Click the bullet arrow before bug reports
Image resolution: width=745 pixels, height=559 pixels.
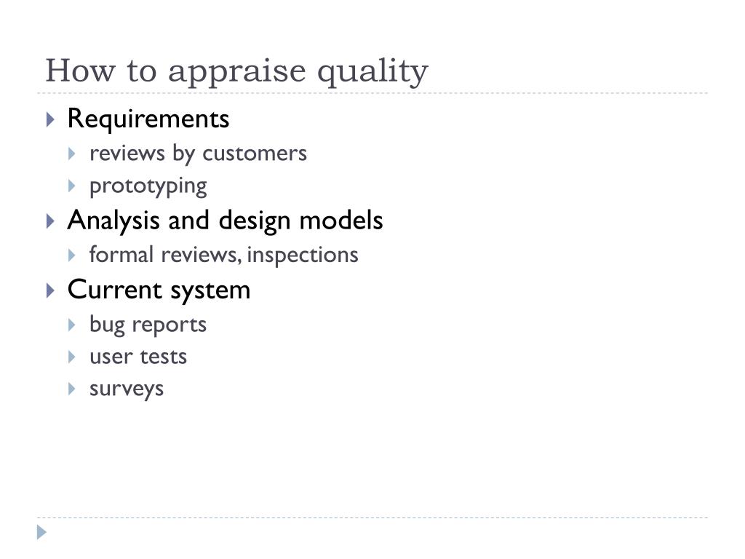tap(72, 325)
